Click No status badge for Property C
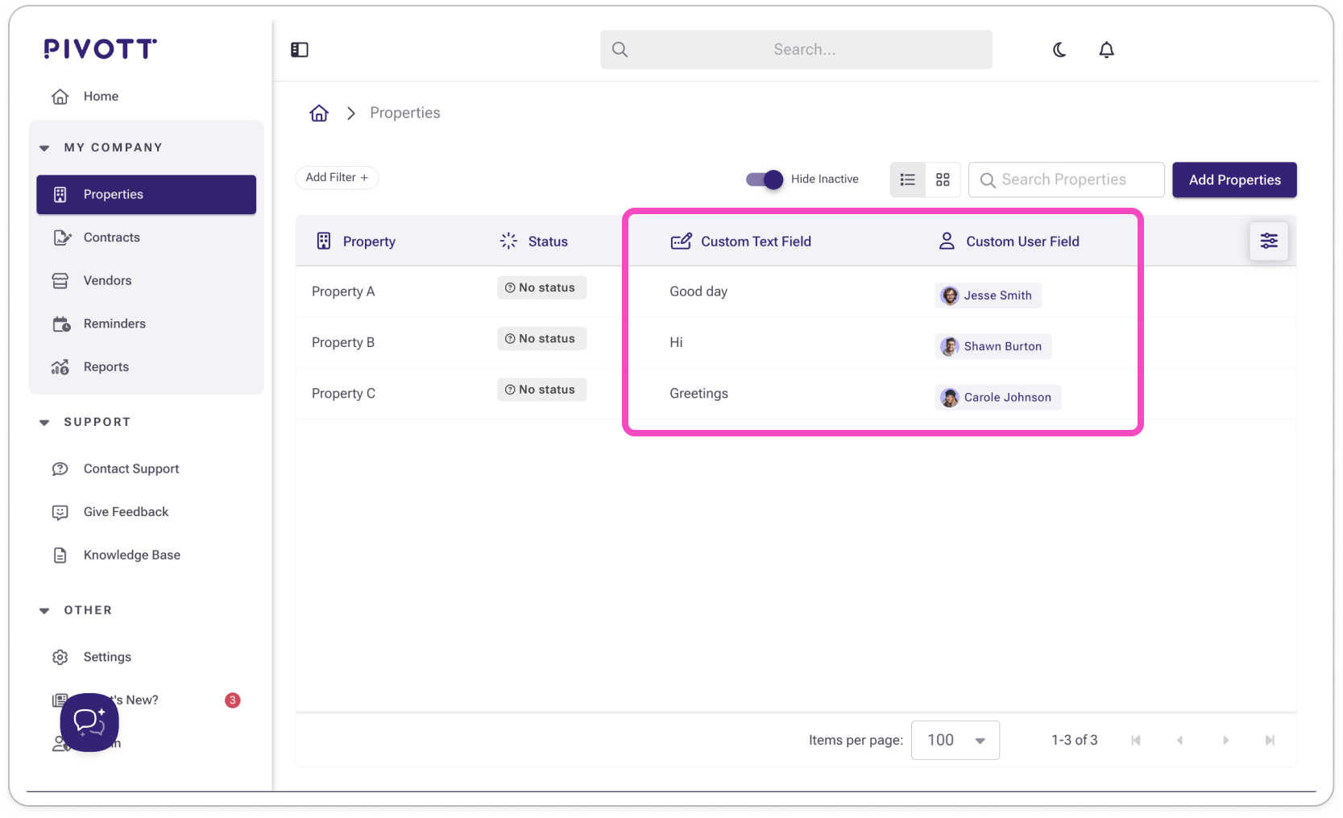 (x=541, y=390)
